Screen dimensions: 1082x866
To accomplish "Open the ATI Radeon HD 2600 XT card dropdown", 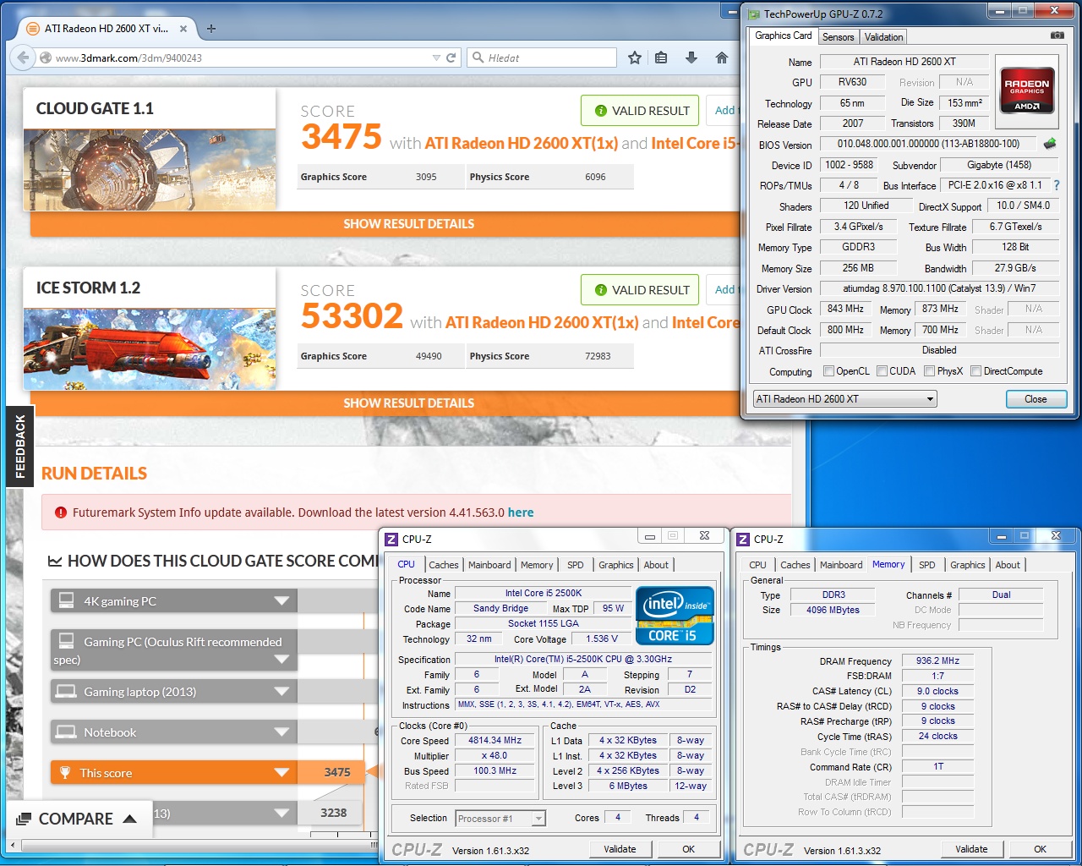I will [x=844, y=398].
